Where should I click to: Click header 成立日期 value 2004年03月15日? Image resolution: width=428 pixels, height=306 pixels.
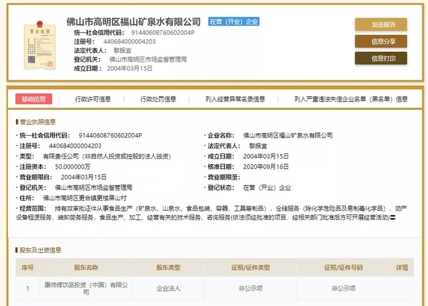(x=130, y=68)
